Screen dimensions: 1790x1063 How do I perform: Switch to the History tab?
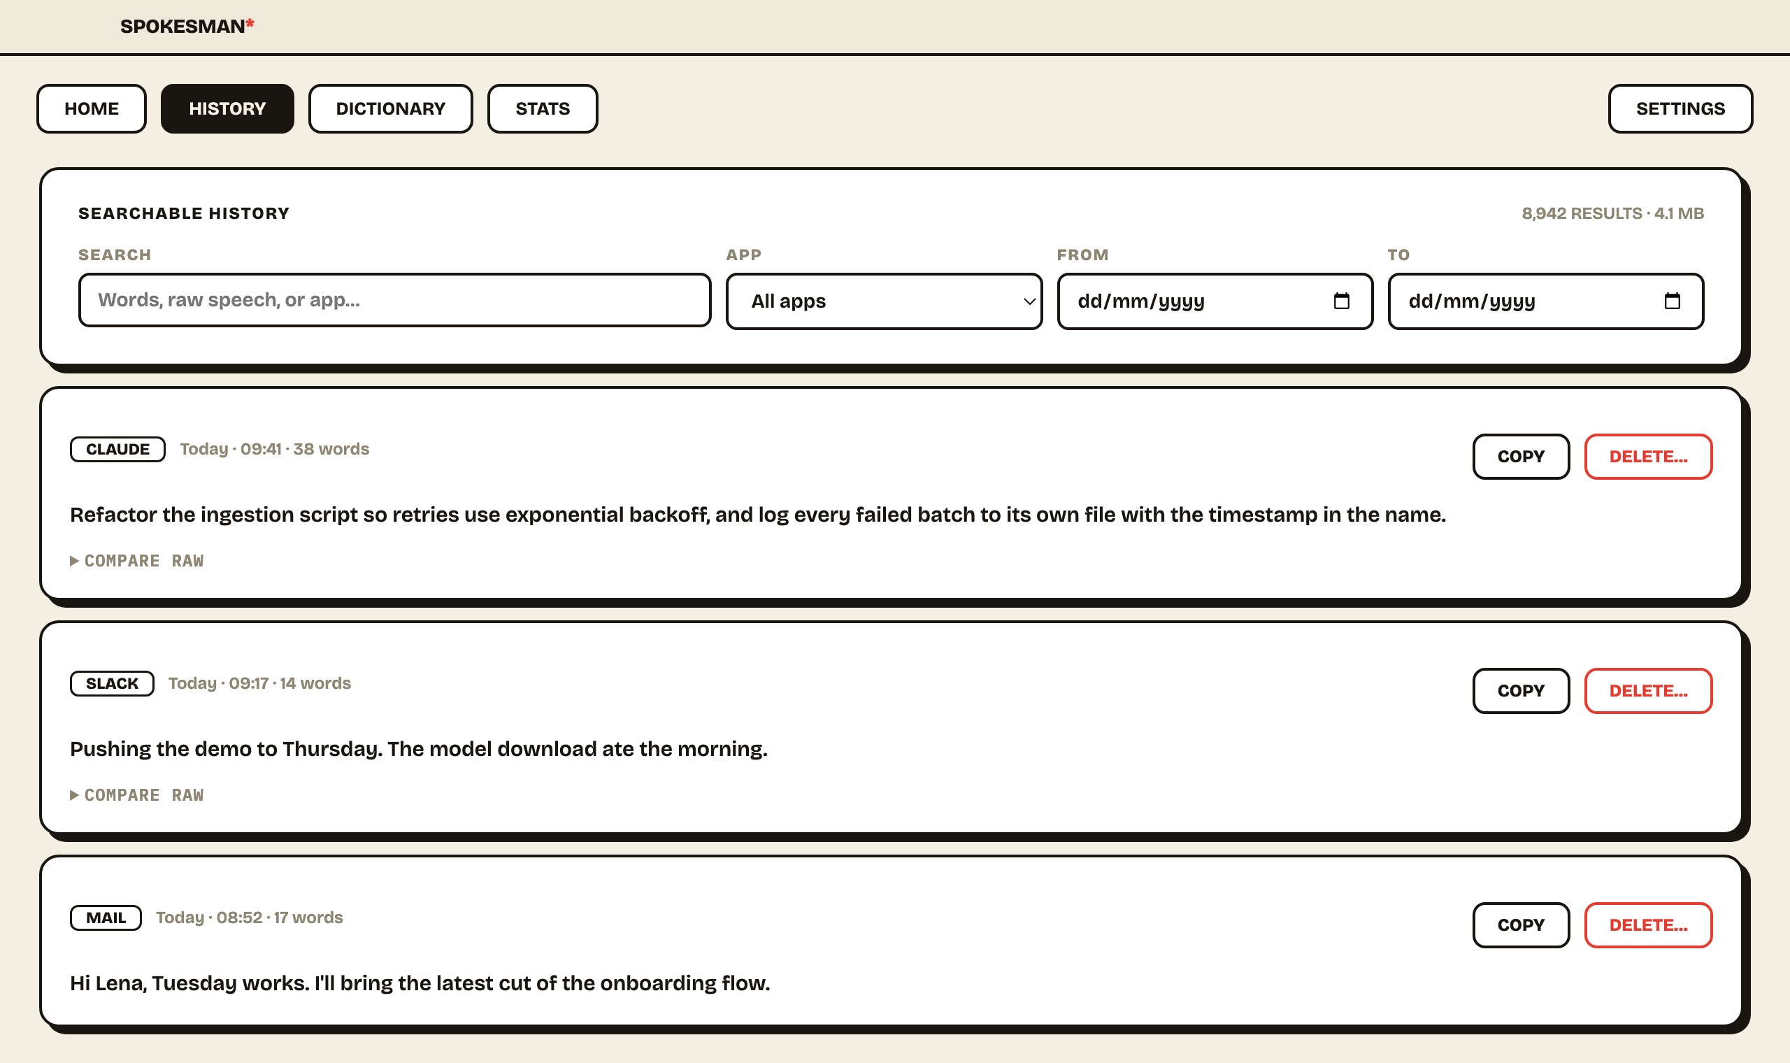227,109
